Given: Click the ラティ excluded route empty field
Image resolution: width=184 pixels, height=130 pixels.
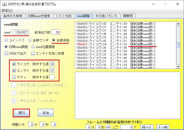Looking at the screenshot, I should point(52,77).
